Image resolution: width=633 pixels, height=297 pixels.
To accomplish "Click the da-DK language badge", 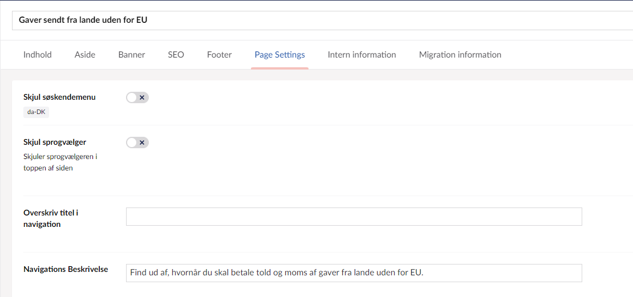I will tap(36, 112).
